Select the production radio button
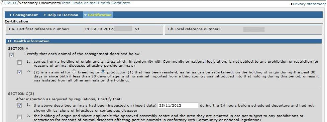This screenshot has width=327, height=122. [x=103, y=71]
